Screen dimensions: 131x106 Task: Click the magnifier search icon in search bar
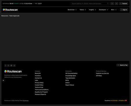(108, 4)
